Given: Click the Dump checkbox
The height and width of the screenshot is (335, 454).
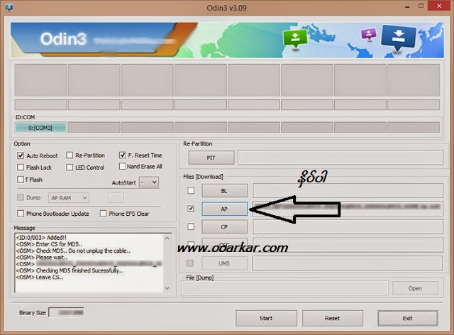Looking at the screenshot, I should point(21,197).
